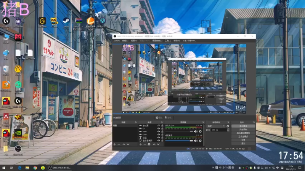Viewport: 305px width, 171px height.
Task: Open the orange planet accelerator desktop icon
Action: tap(90, 21)
